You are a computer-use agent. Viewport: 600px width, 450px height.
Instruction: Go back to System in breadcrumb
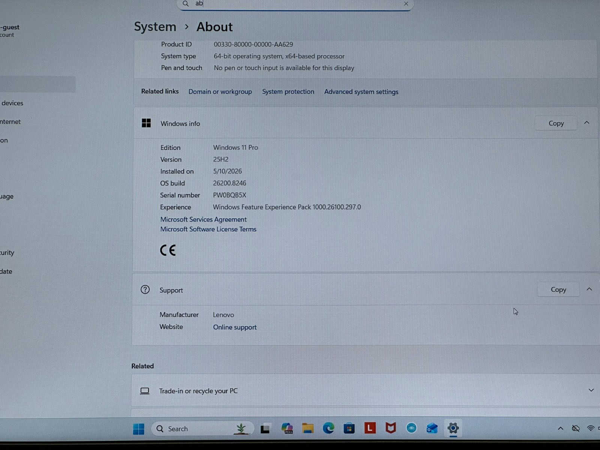[155, 27]
